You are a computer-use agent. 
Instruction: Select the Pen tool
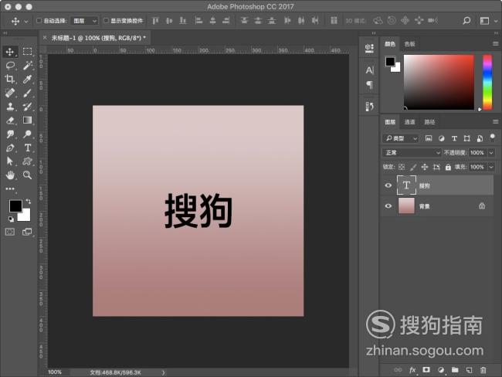(x=10, y=148)
